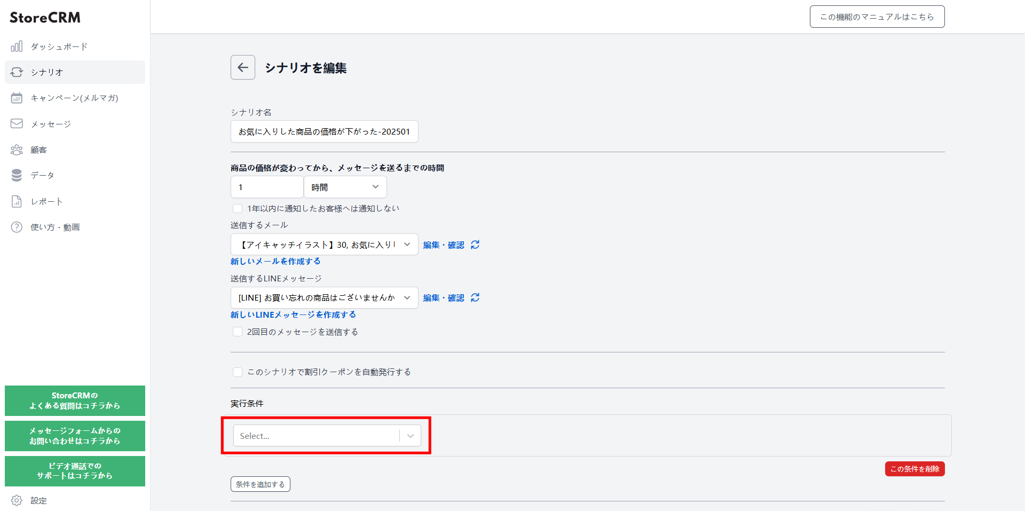
Task: Click the settings gear icon
Action: click(x=17, y=500)
